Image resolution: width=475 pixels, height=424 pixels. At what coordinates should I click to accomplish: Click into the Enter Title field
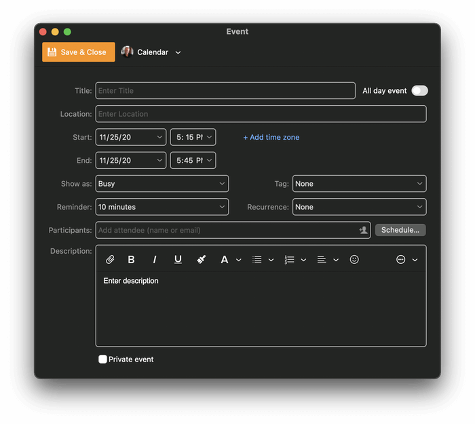click(x=225, y=91)
